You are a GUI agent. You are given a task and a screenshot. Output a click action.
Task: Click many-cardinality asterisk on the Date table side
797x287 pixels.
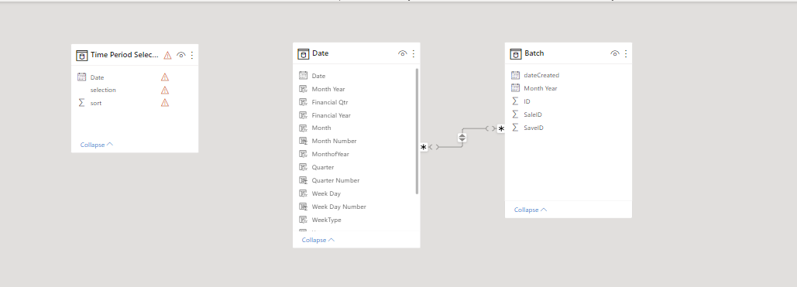[x=424, y=147]
